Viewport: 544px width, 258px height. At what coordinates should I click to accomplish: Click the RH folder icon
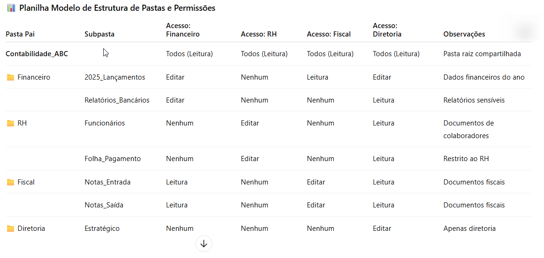(x=10, y=123)
